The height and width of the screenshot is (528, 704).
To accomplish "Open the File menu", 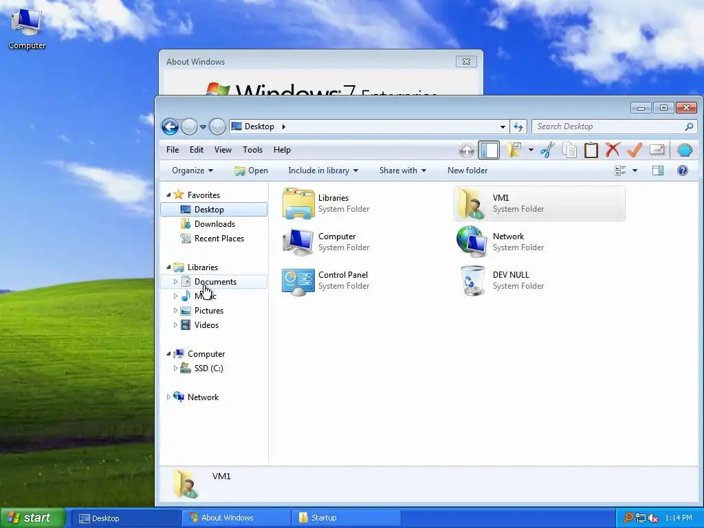I will [173, 150].
